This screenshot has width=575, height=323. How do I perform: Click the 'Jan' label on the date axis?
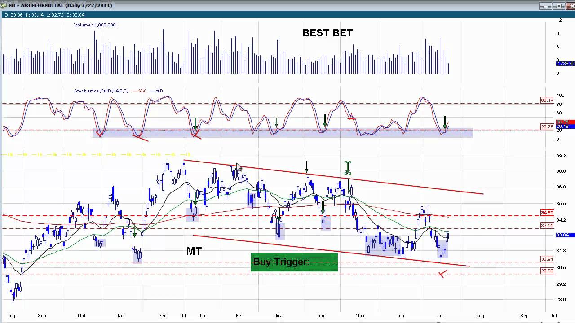pyautogui.click(x=202, y=316)
